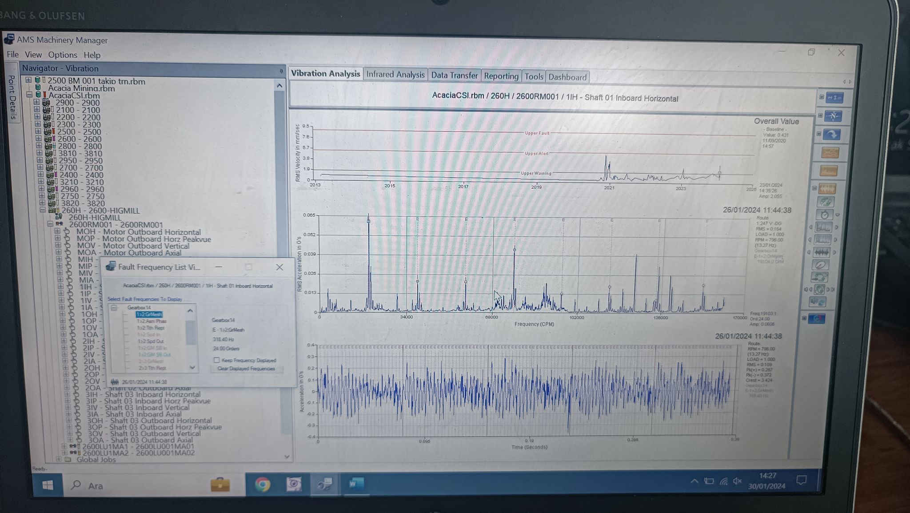Click the small waveform icon in toolbar

coord(822,253)
